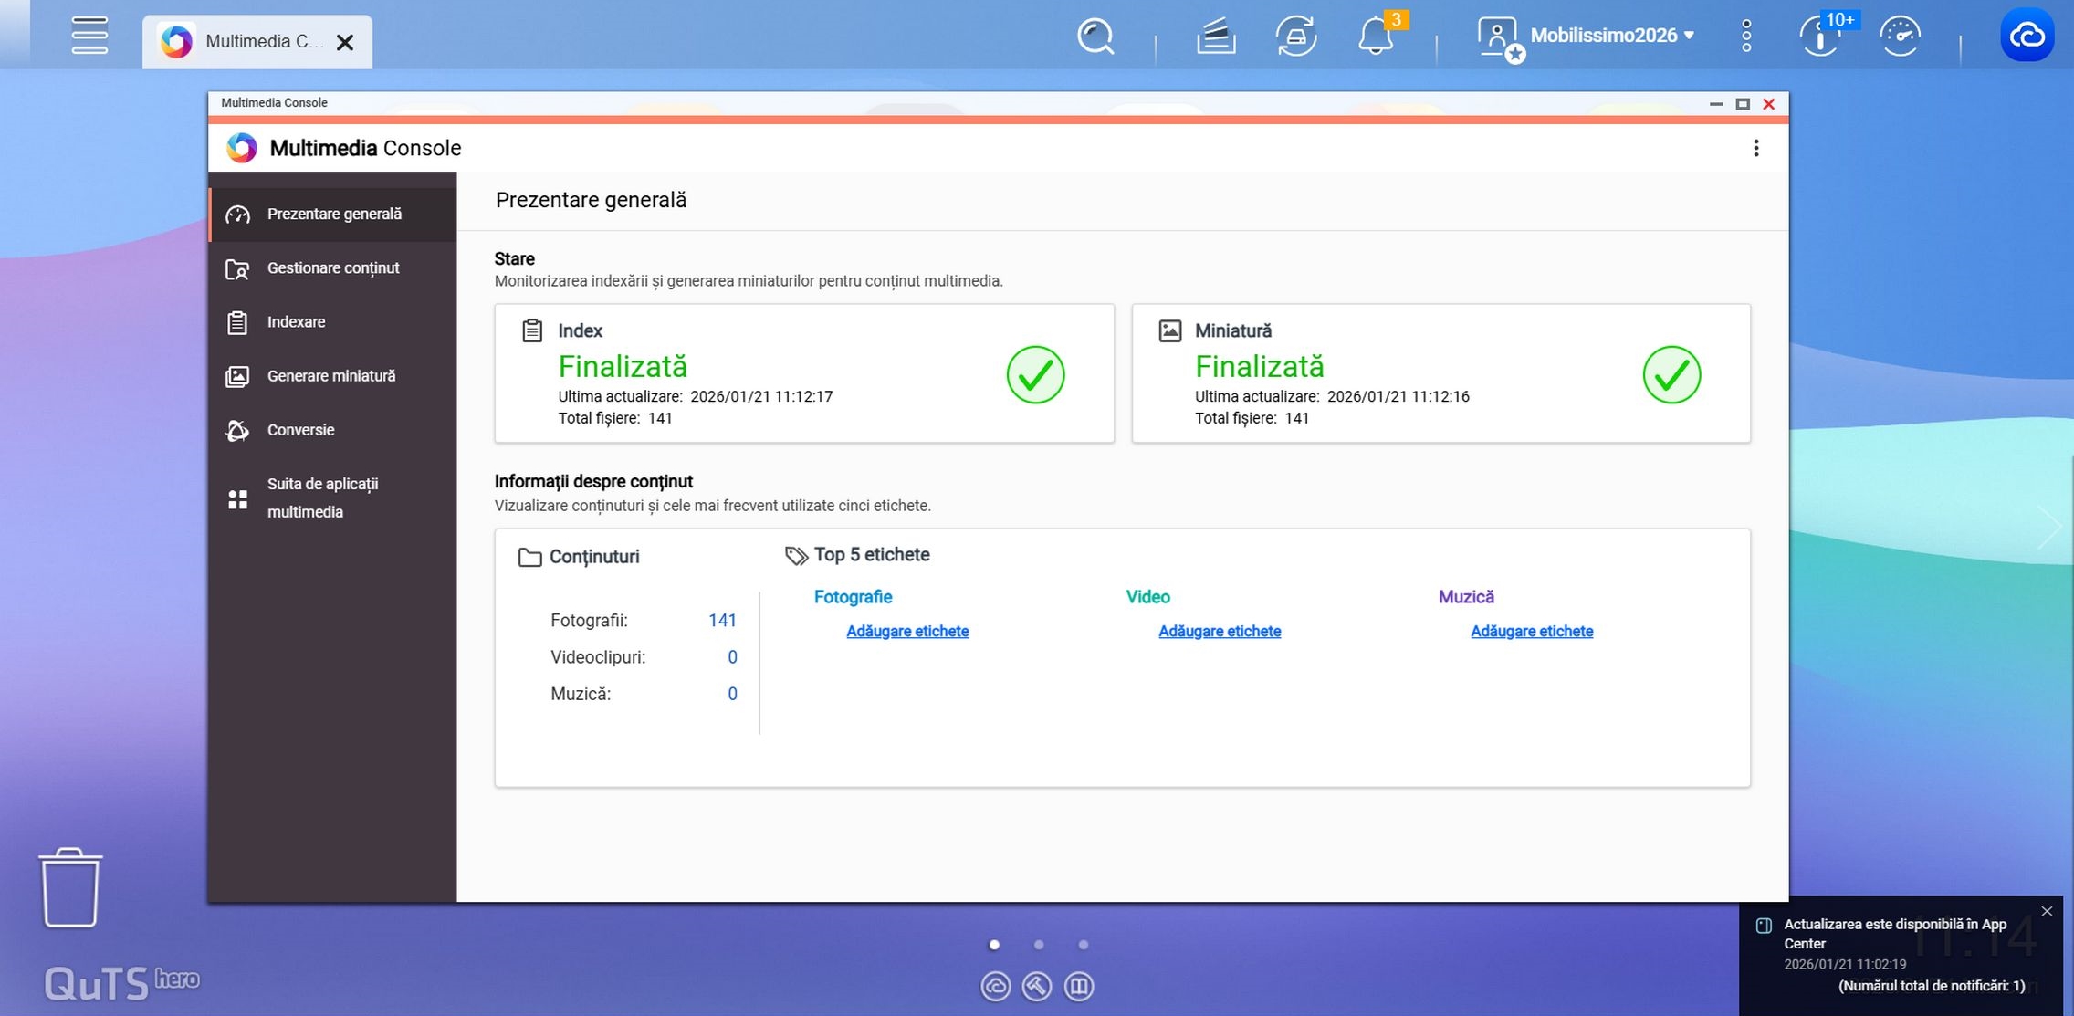Open the external devices icon

coord(1295,37)
